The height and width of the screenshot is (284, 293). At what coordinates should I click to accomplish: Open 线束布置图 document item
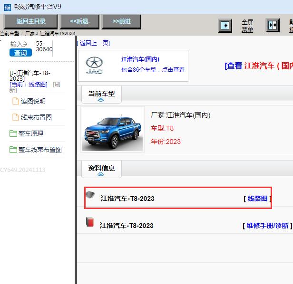click(x=36, y=117)
